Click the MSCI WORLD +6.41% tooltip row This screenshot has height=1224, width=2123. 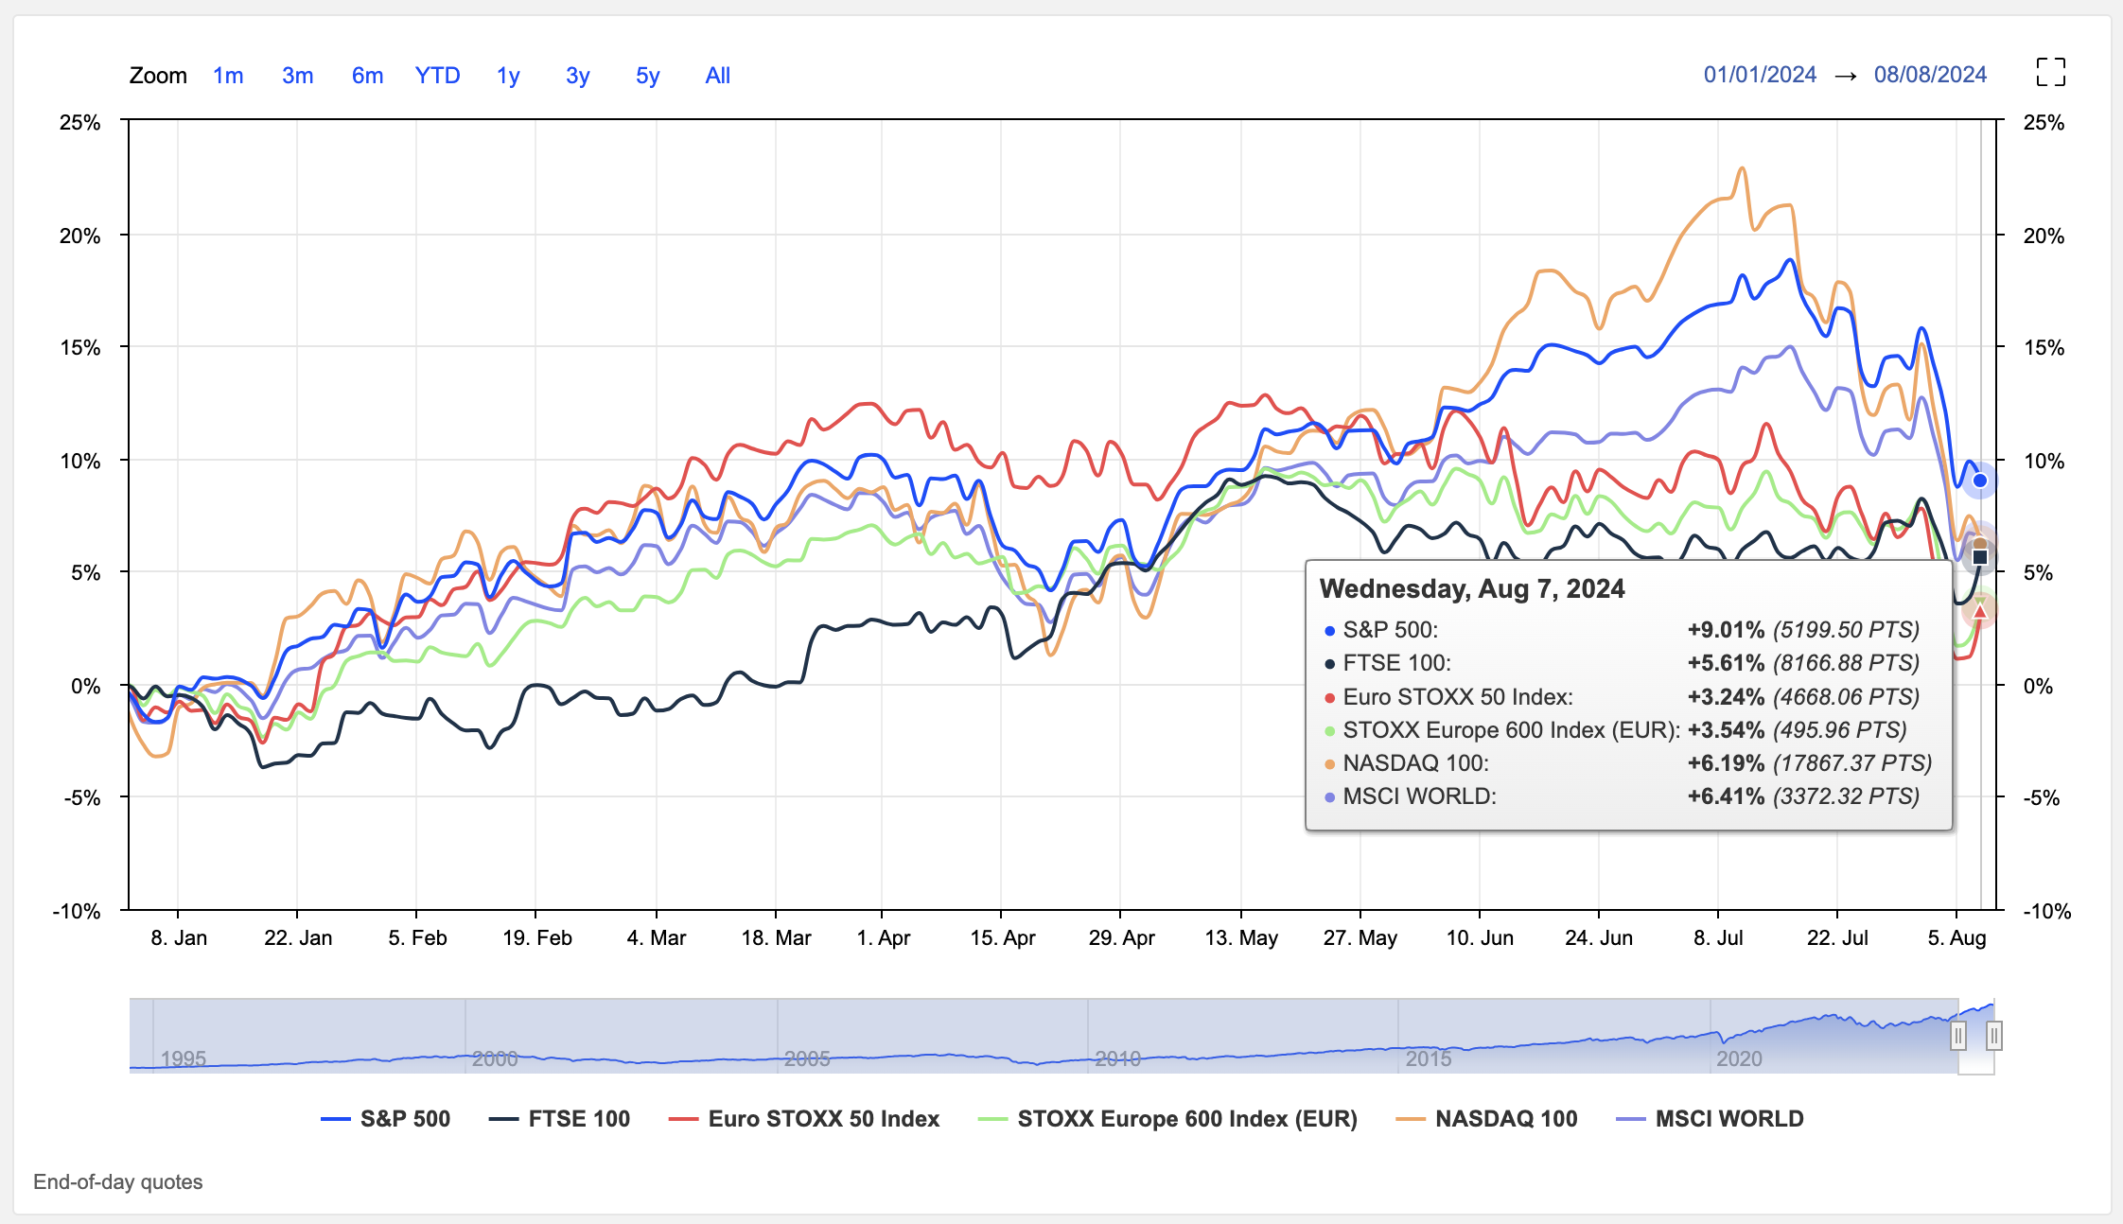coord(1622,796)
